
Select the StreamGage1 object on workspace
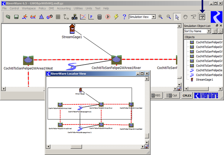click(x=72, y=29)
